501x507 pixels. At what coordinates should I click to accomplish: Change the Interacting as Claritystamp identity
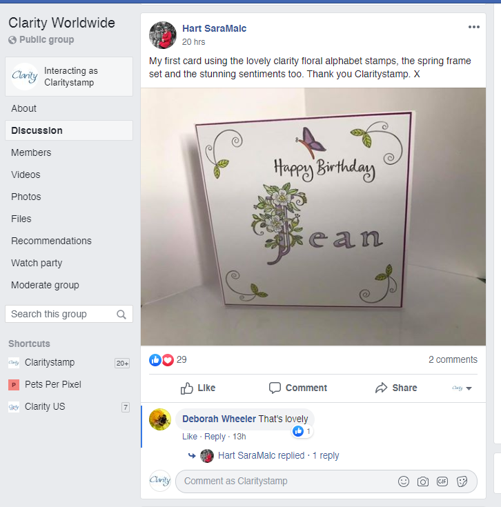pos(69,77)
